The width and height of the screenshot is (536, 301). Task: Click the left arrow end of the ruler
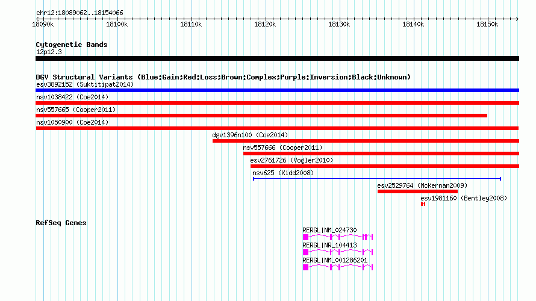click(x=37, y=19)
